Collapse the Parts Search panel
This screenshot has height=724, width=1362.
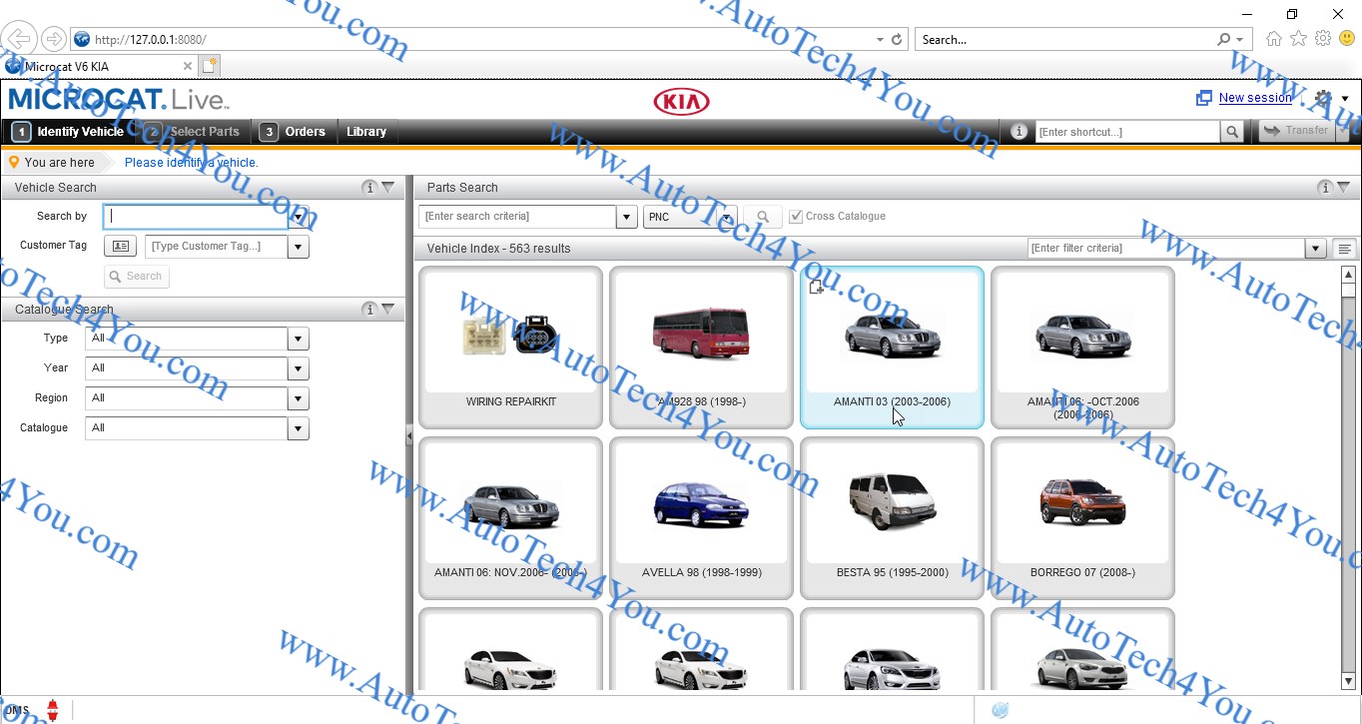1344,188
